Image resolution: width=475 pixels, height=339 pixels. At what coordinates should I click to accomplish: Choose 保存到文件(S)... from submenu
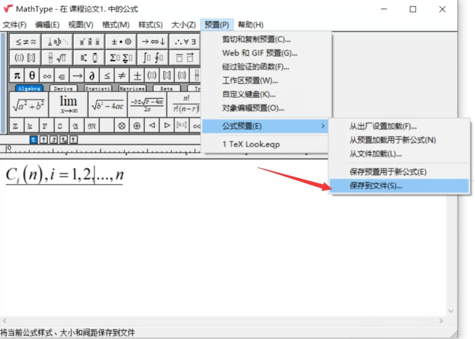pos(400,186)
